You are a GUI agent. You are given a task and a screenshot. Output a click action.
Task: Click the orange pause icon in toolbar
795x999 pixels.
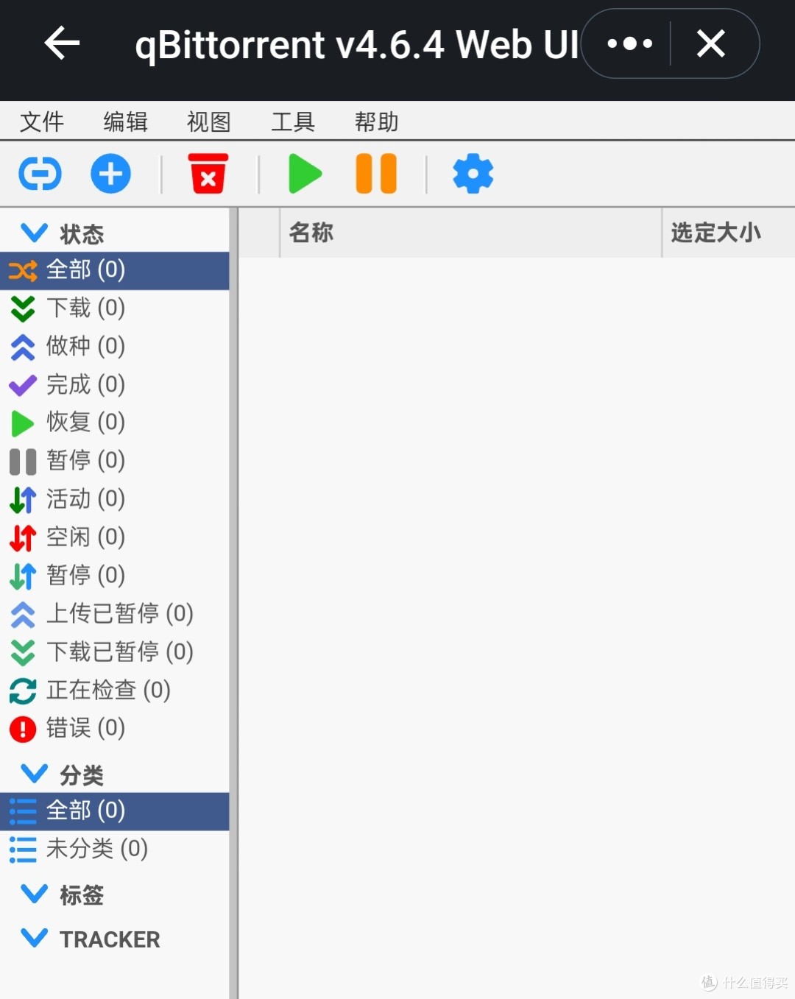click(376, 174)
